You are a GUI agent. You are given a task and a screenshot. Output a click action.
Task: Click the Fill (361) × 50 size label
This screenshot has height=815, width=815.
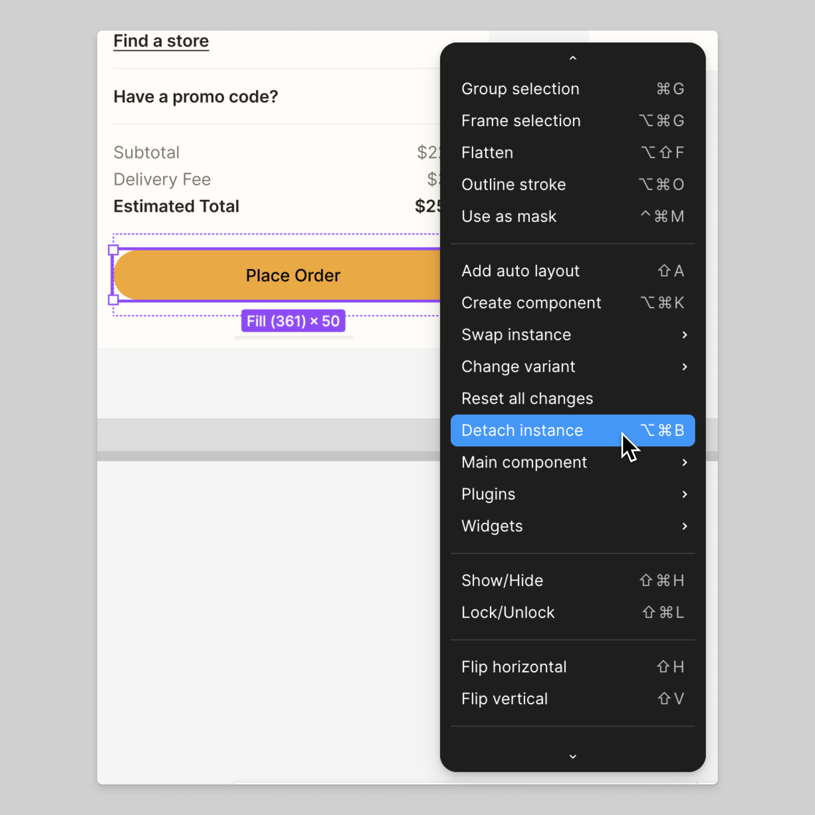[293, 321]
